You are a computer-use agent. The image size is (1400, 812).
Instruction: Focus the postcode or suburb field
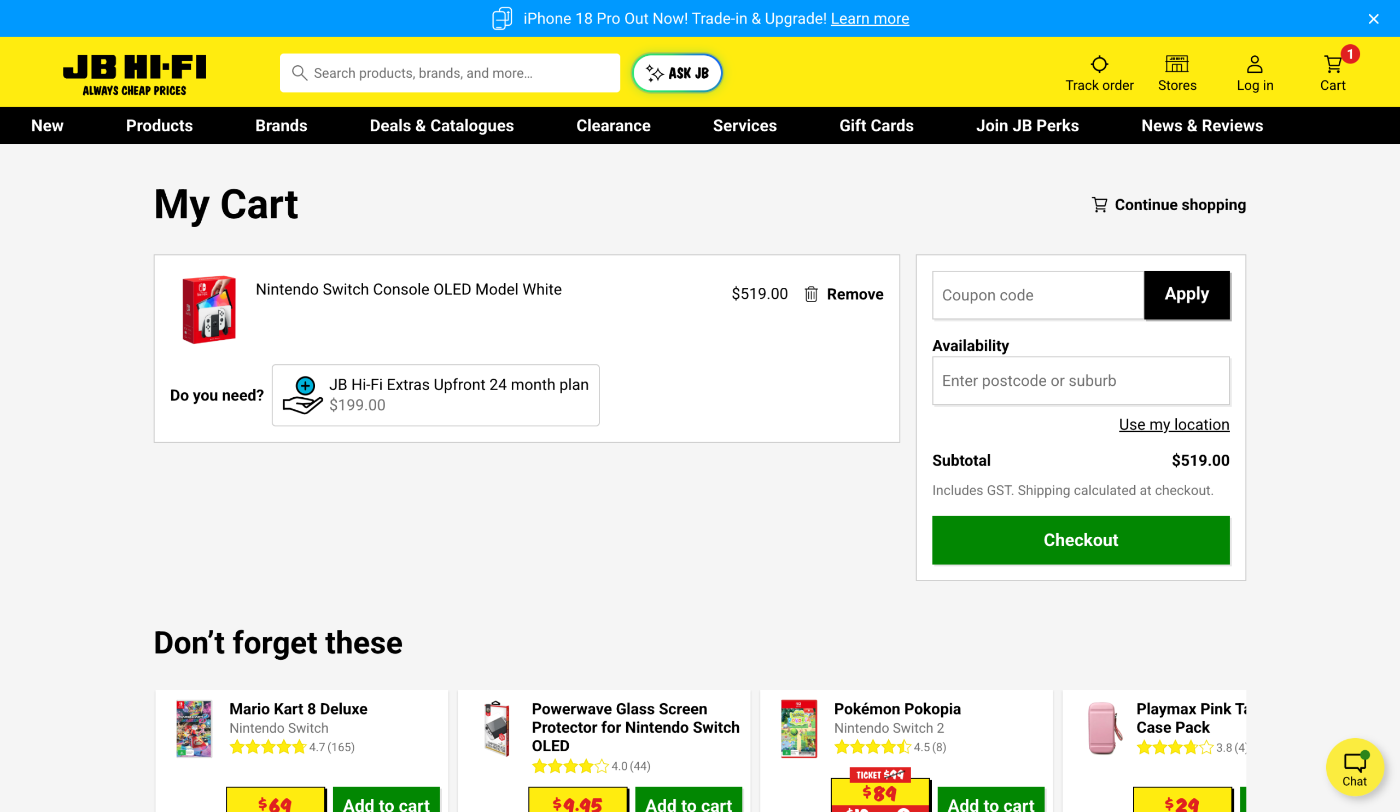coord(1081,381)
